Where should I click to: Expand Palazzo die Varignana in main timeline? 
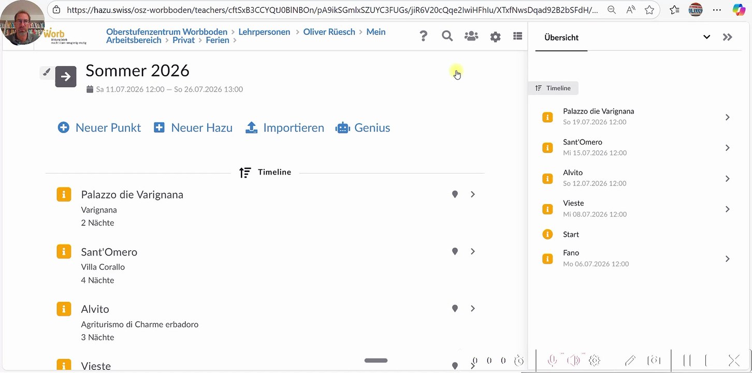coord(473,194)
